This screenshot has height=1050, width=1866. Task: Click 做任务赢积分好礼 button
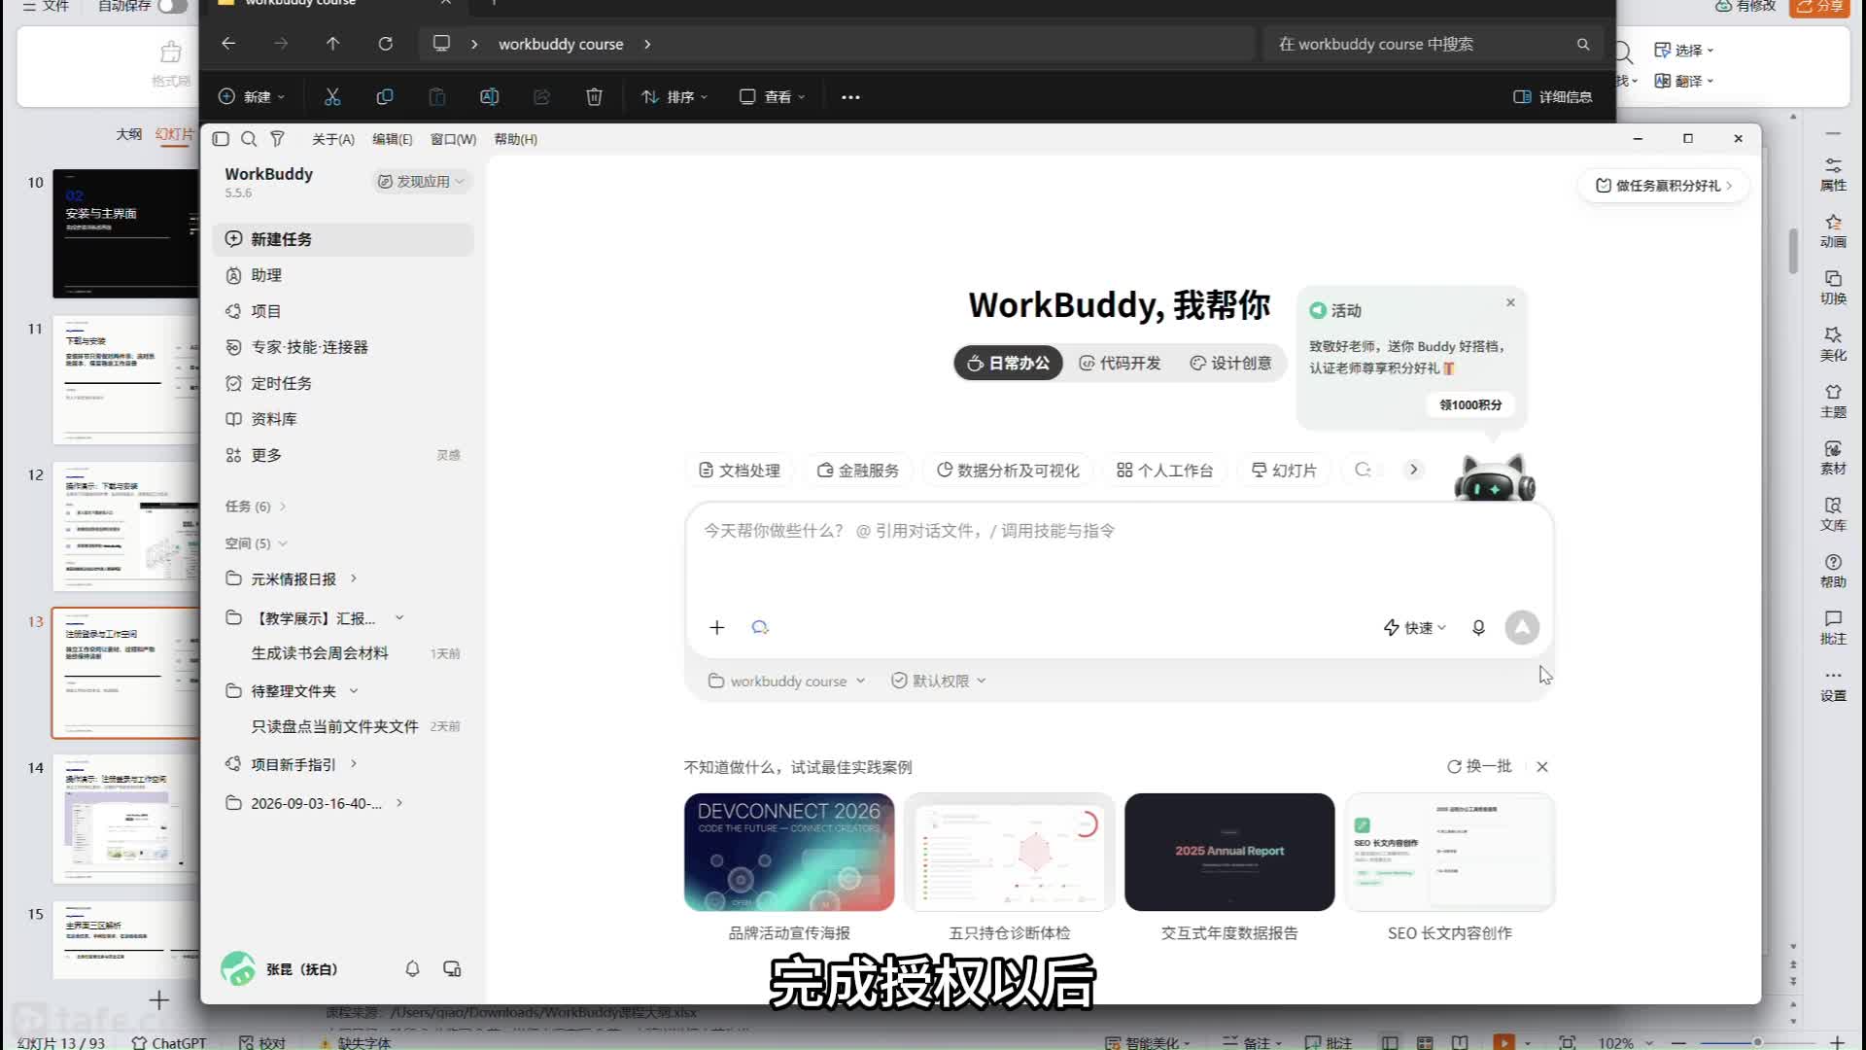1663,185
